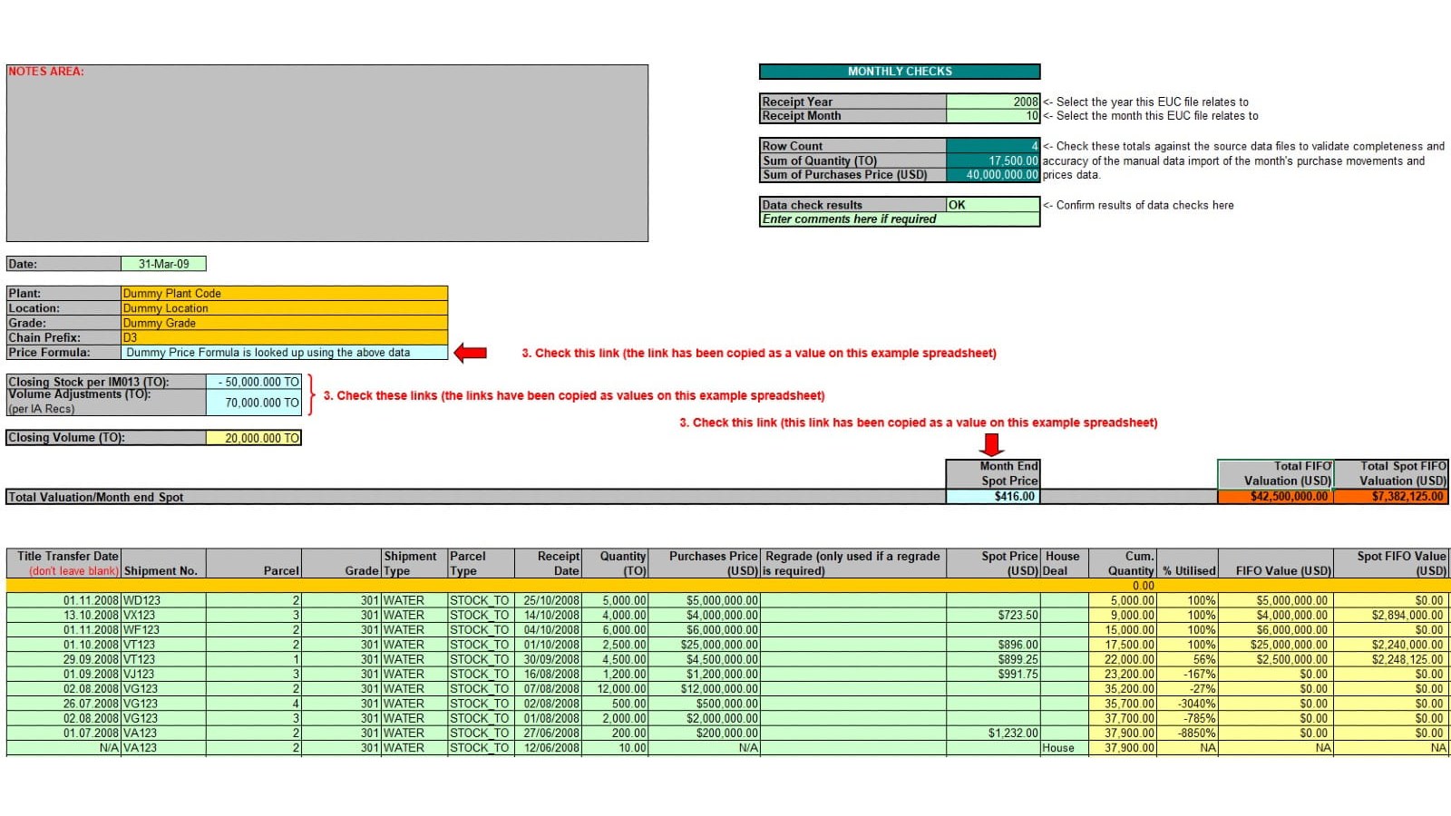The image size is (1451, 816).
Task: Select the Total Spot FIFO Valuation cell $7,382,125.00
Action: point(1391,497)
